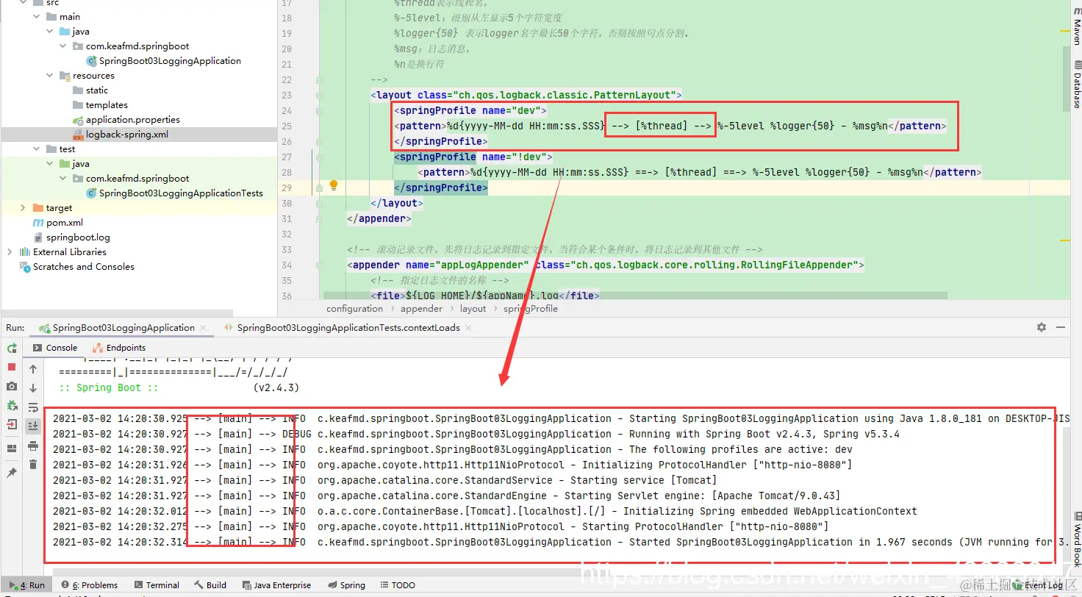The height and width of the screenshot is (597, 1082).
Task: Click the layout breadcrumb
Action: [473, 309]
